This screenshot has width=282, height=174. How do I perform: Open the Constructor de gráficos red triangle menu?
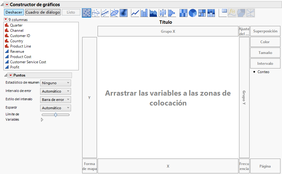7,5
